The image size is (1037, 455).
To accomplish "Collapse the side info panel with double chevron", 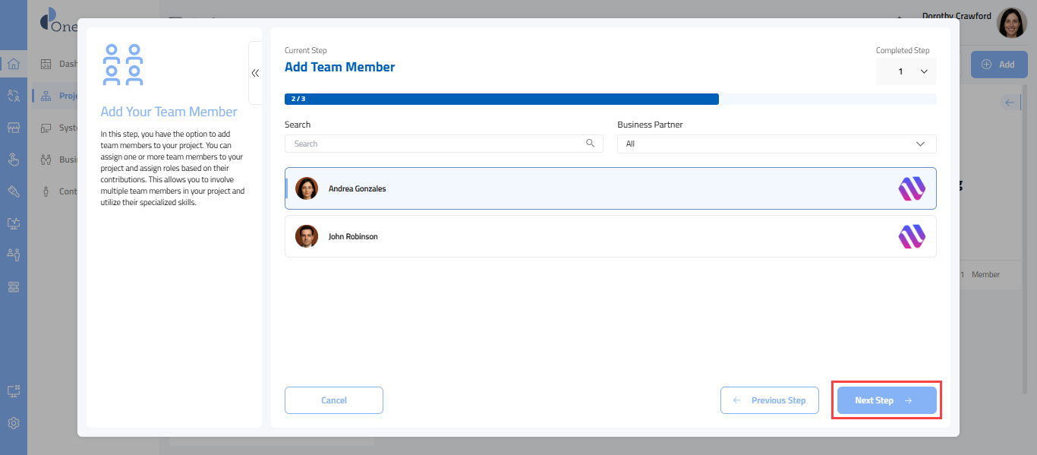I will (x=255, y=73).
